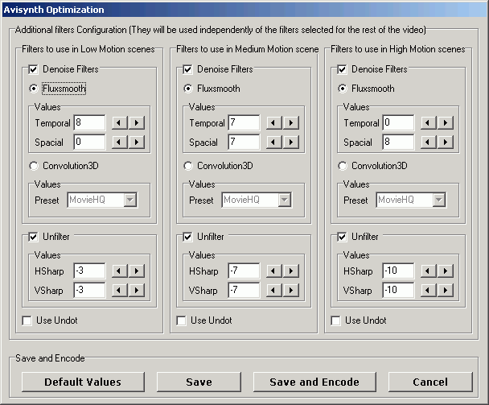
Task: Select Convolution3D radio in Low Motion section
Action: pyautogui.click(x=33, y=166)
